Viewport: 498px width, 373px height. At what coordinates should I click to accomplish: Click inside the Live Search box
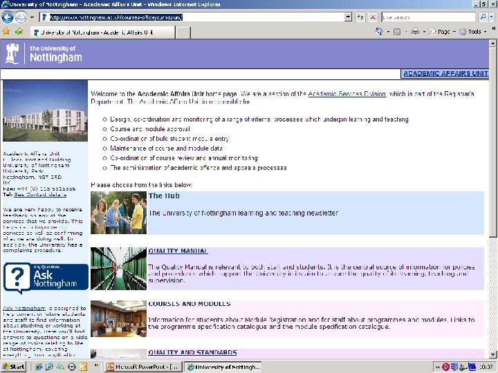click(428, 17)
